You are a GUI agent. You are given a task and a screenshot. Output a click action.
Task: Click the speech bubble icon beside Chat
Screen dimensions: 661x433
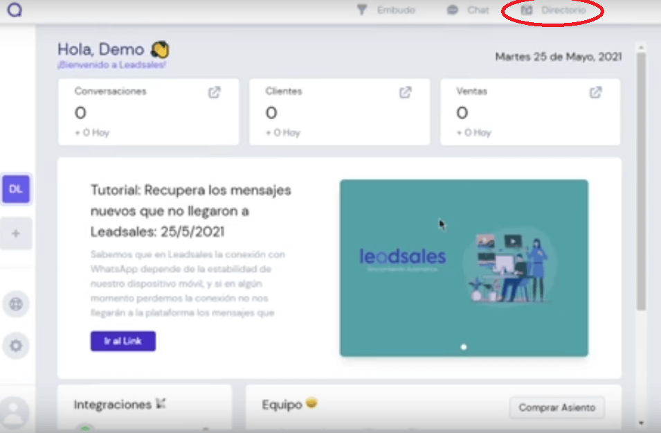click(453, 10)
